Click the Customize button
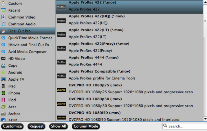 click(12, 126)
